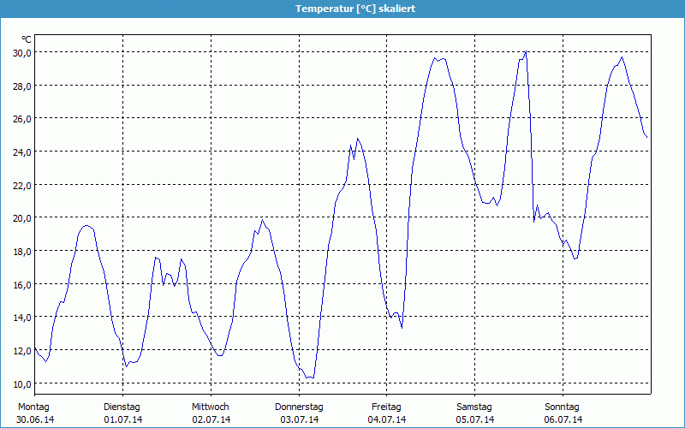
Task: Select the 03.07.14 date label
Action: (299, 419)
